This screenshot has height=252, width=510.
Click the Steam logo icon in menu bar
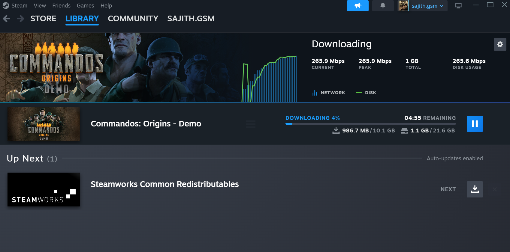(x=6, y=6)
